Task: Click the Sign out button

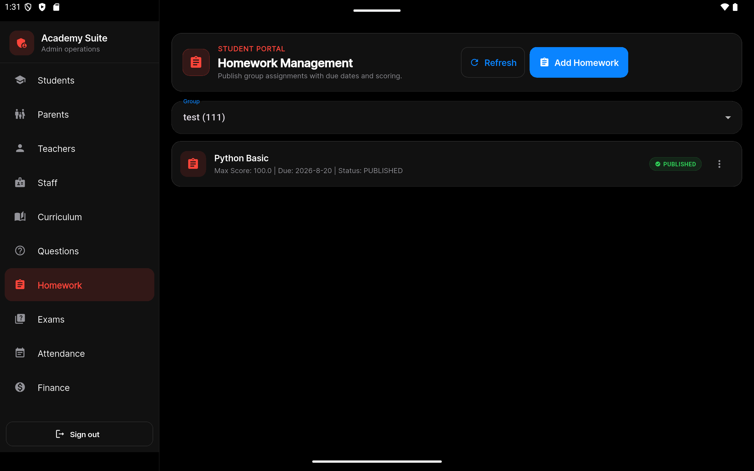Action: [x=80, y=434]
